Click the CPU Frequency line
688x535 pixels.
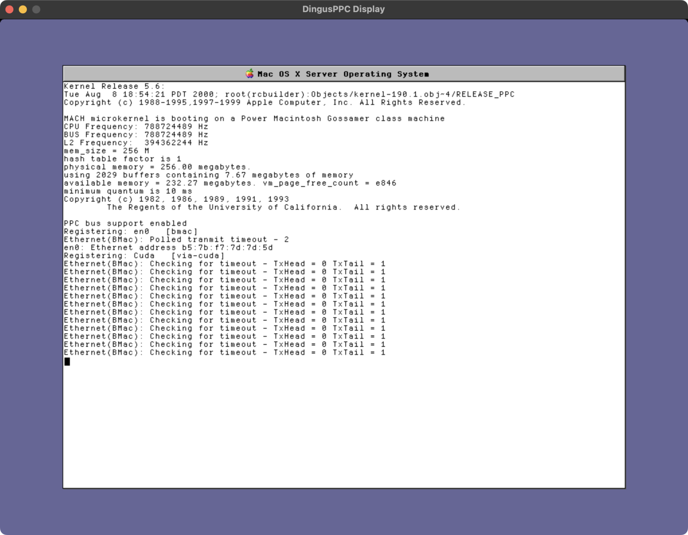pos(136,127)
